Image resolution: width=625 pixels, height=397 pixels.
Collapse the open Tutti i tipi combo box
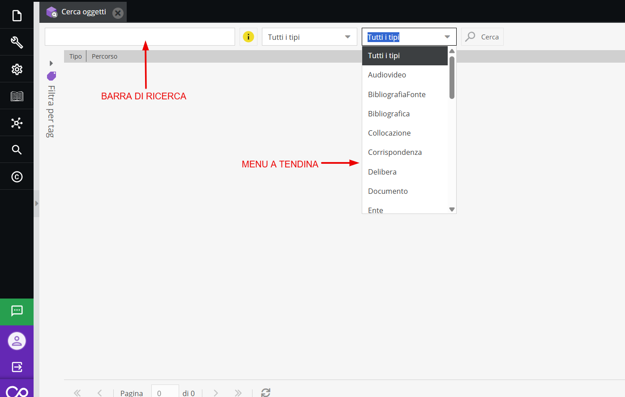[447, 37]
